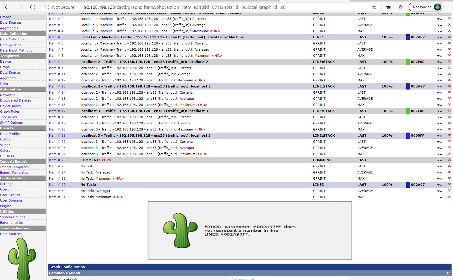The width and height of the screenshot is (453, 280).
Task: Open the Collections icon in the browser toolbar
Action: click(x=401, y=7)
